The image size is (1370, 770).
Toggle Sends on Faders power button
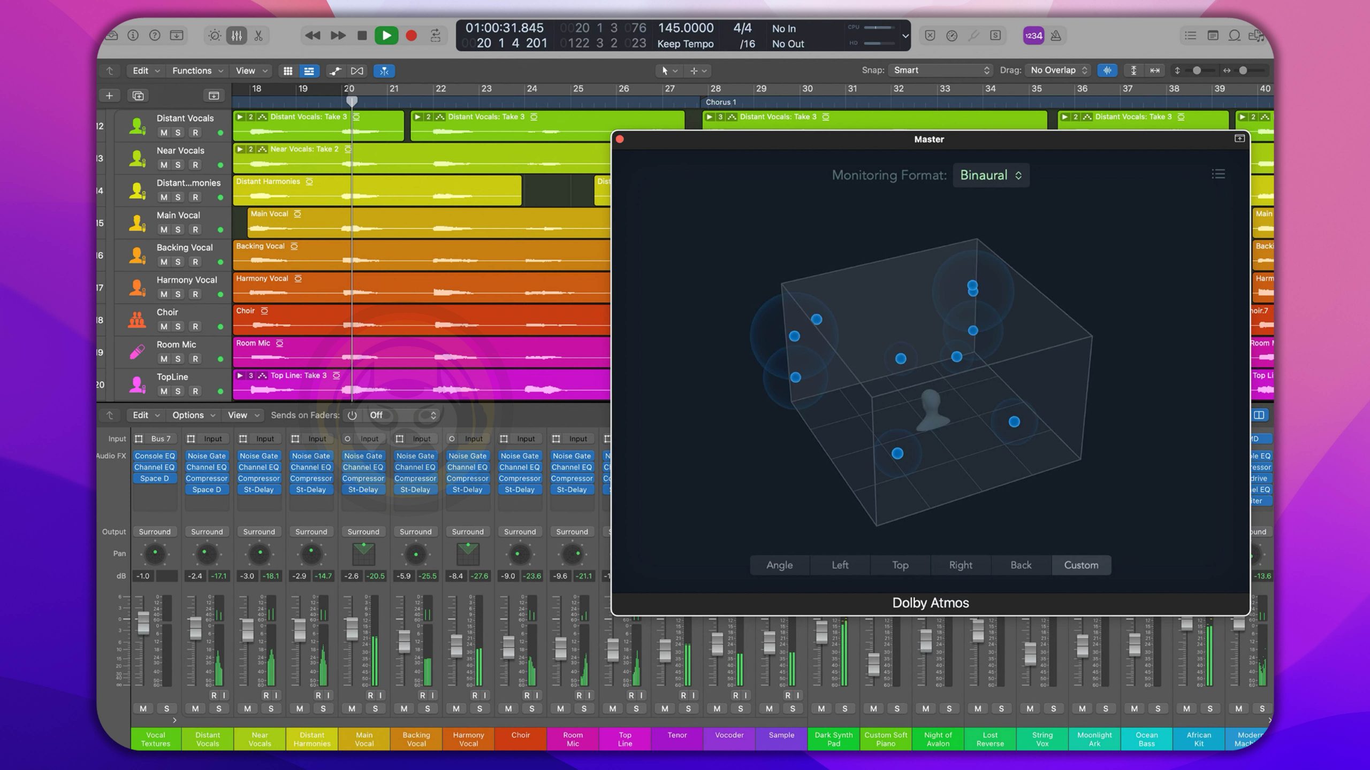[352, 415]
